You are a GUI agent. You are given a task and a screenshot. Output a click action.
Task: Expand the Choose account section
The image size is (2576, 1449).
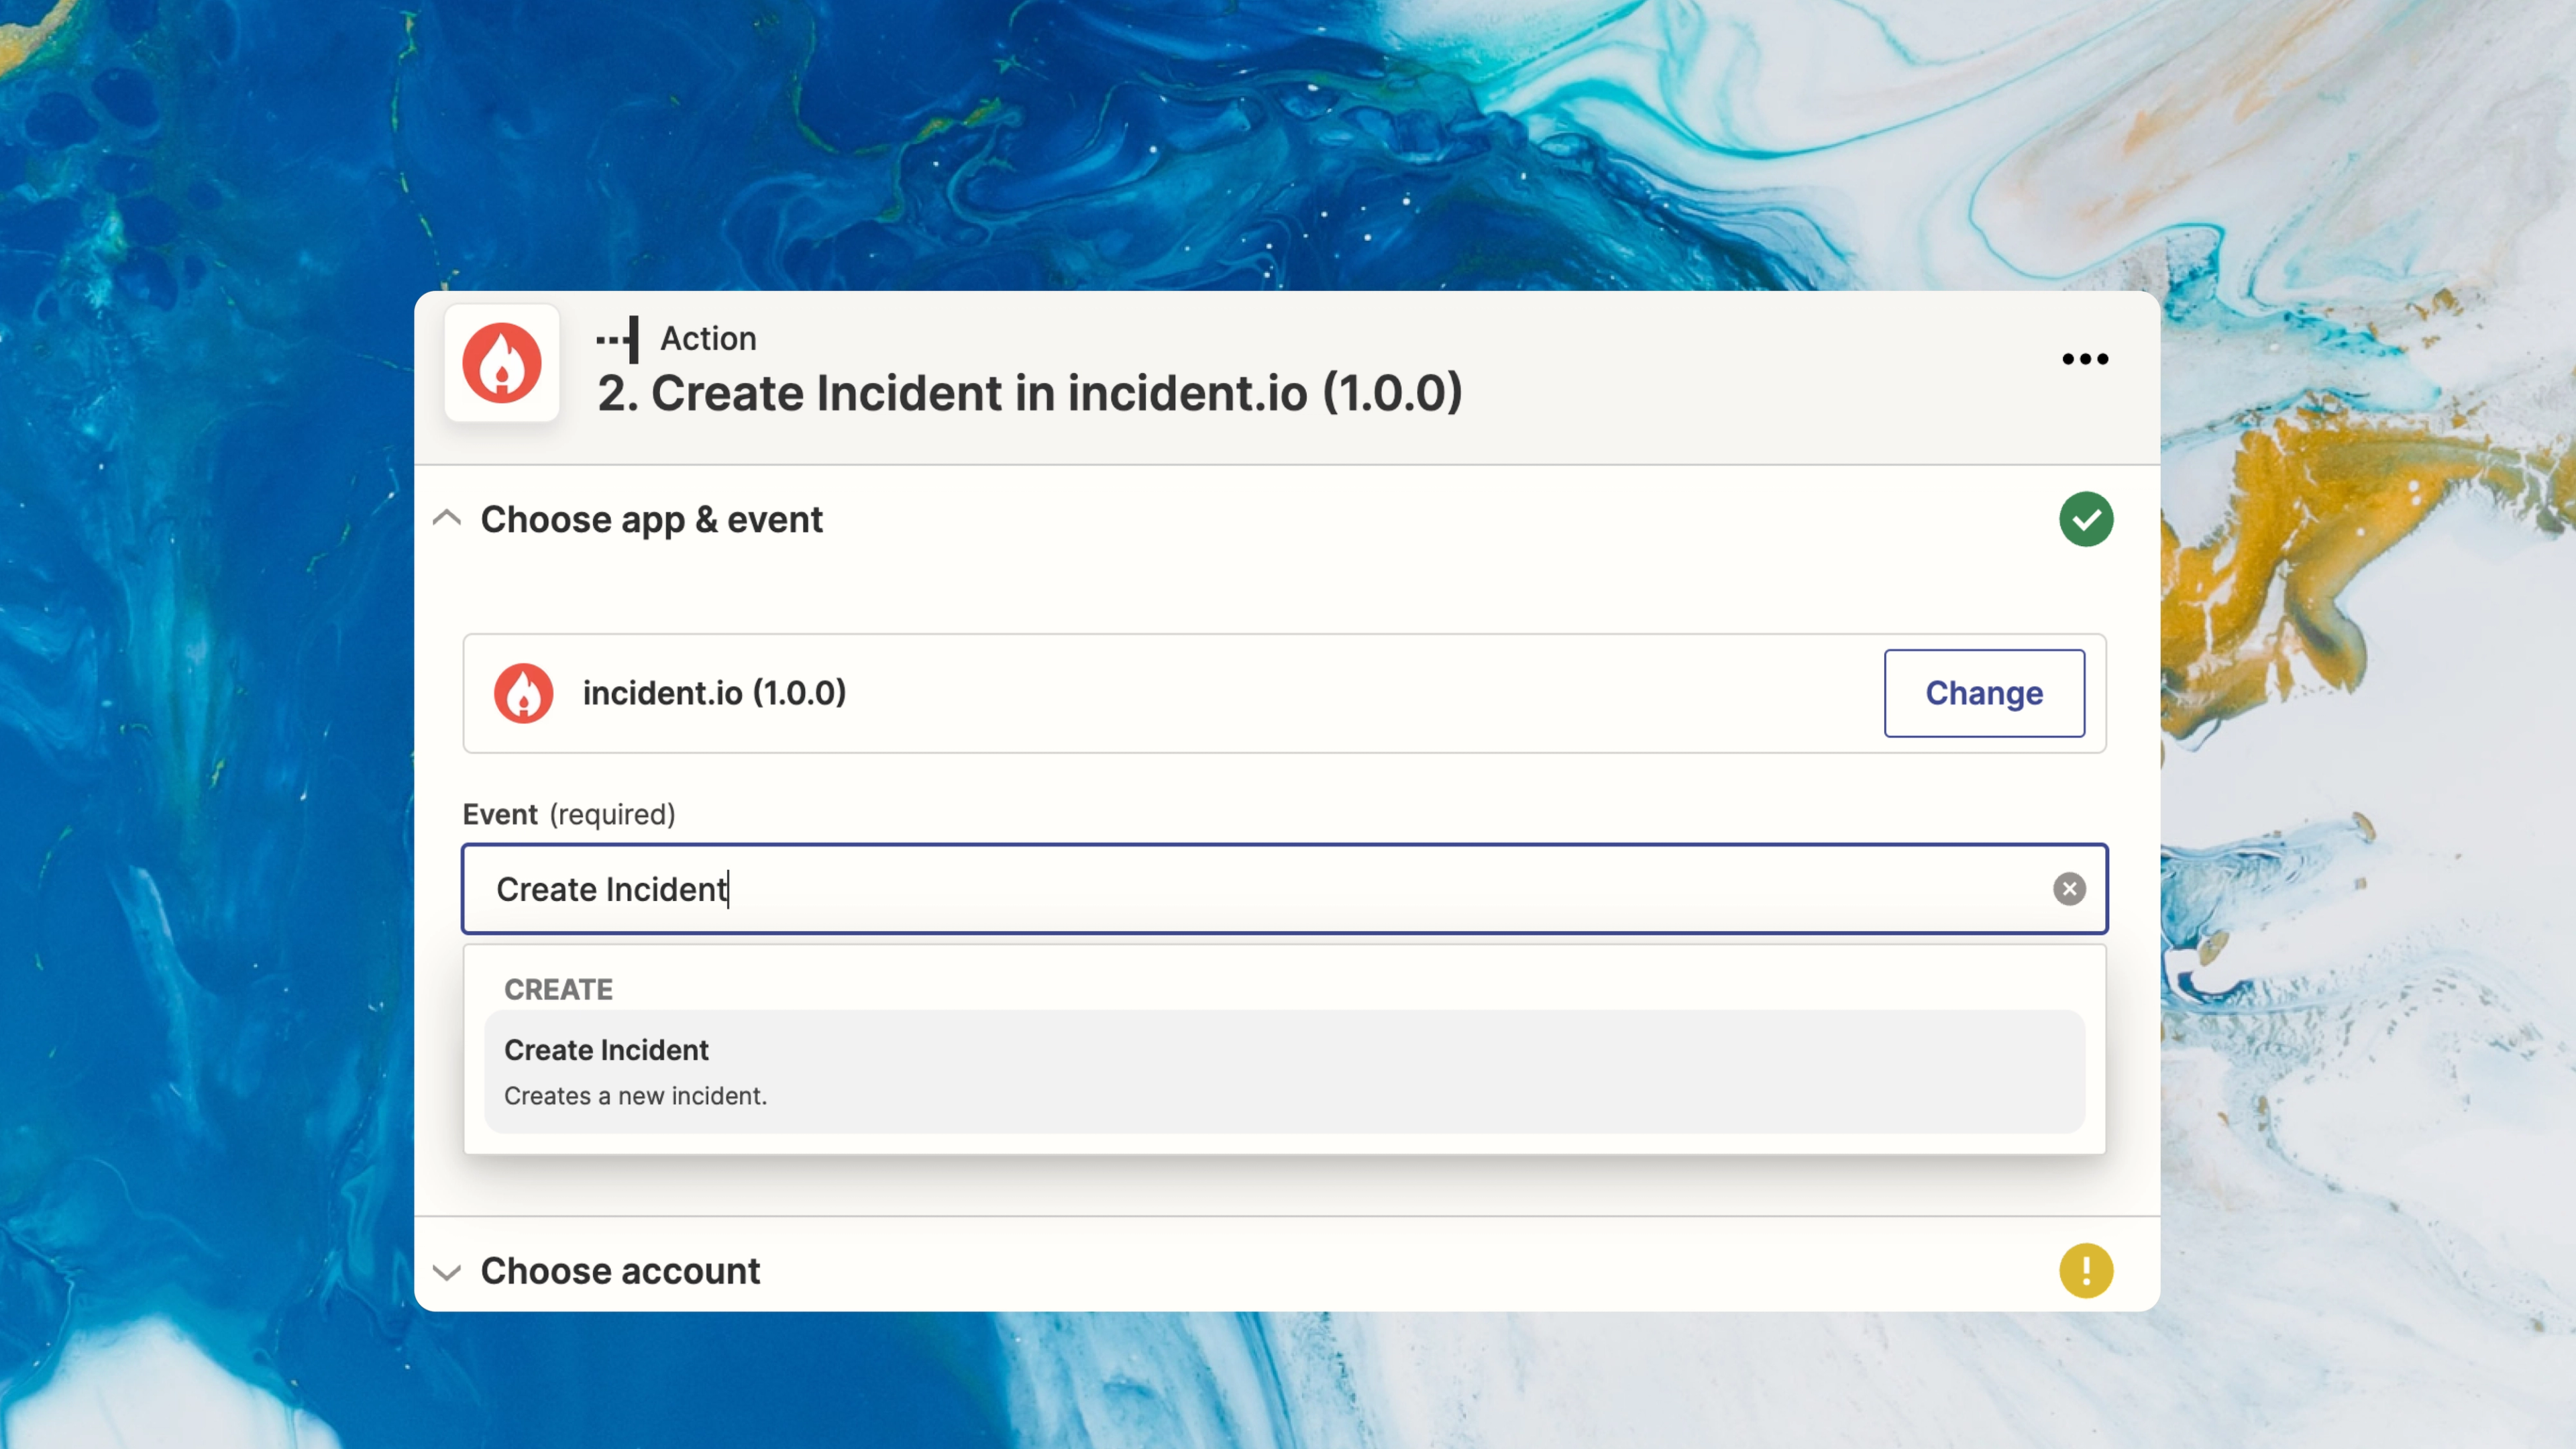click(447, 1272)
